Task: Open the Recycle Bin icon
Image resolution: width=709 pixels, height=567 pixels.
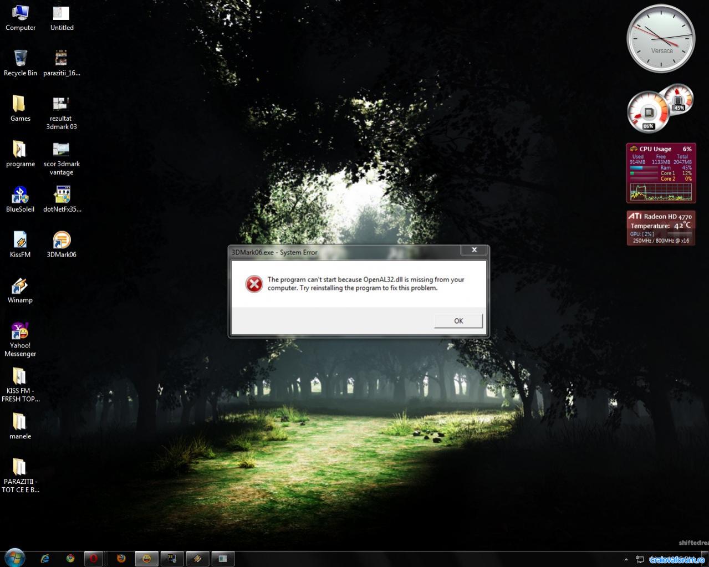Action: [x=21, y=63]
